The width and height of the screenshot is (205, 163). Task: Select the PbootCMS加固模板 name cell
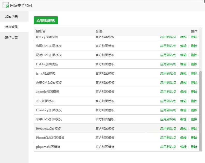point(50,138)
